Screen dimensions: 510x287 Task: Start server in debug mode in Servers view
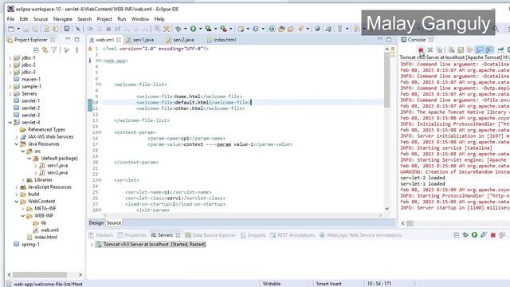pos(465,235)
